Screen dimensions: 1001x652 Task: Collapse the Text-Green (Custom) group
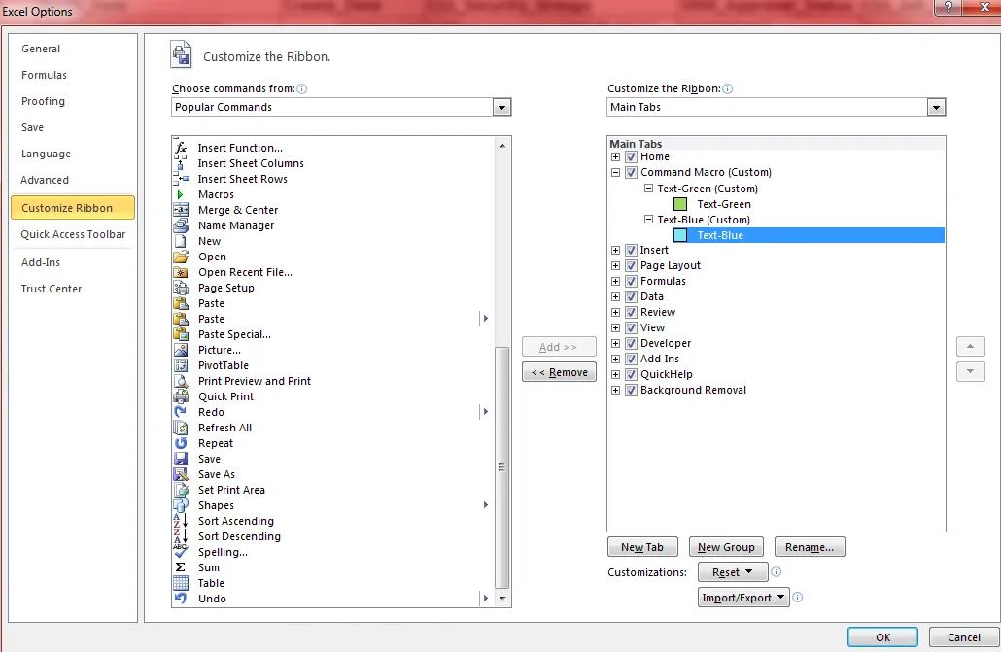tap(648, 189)
